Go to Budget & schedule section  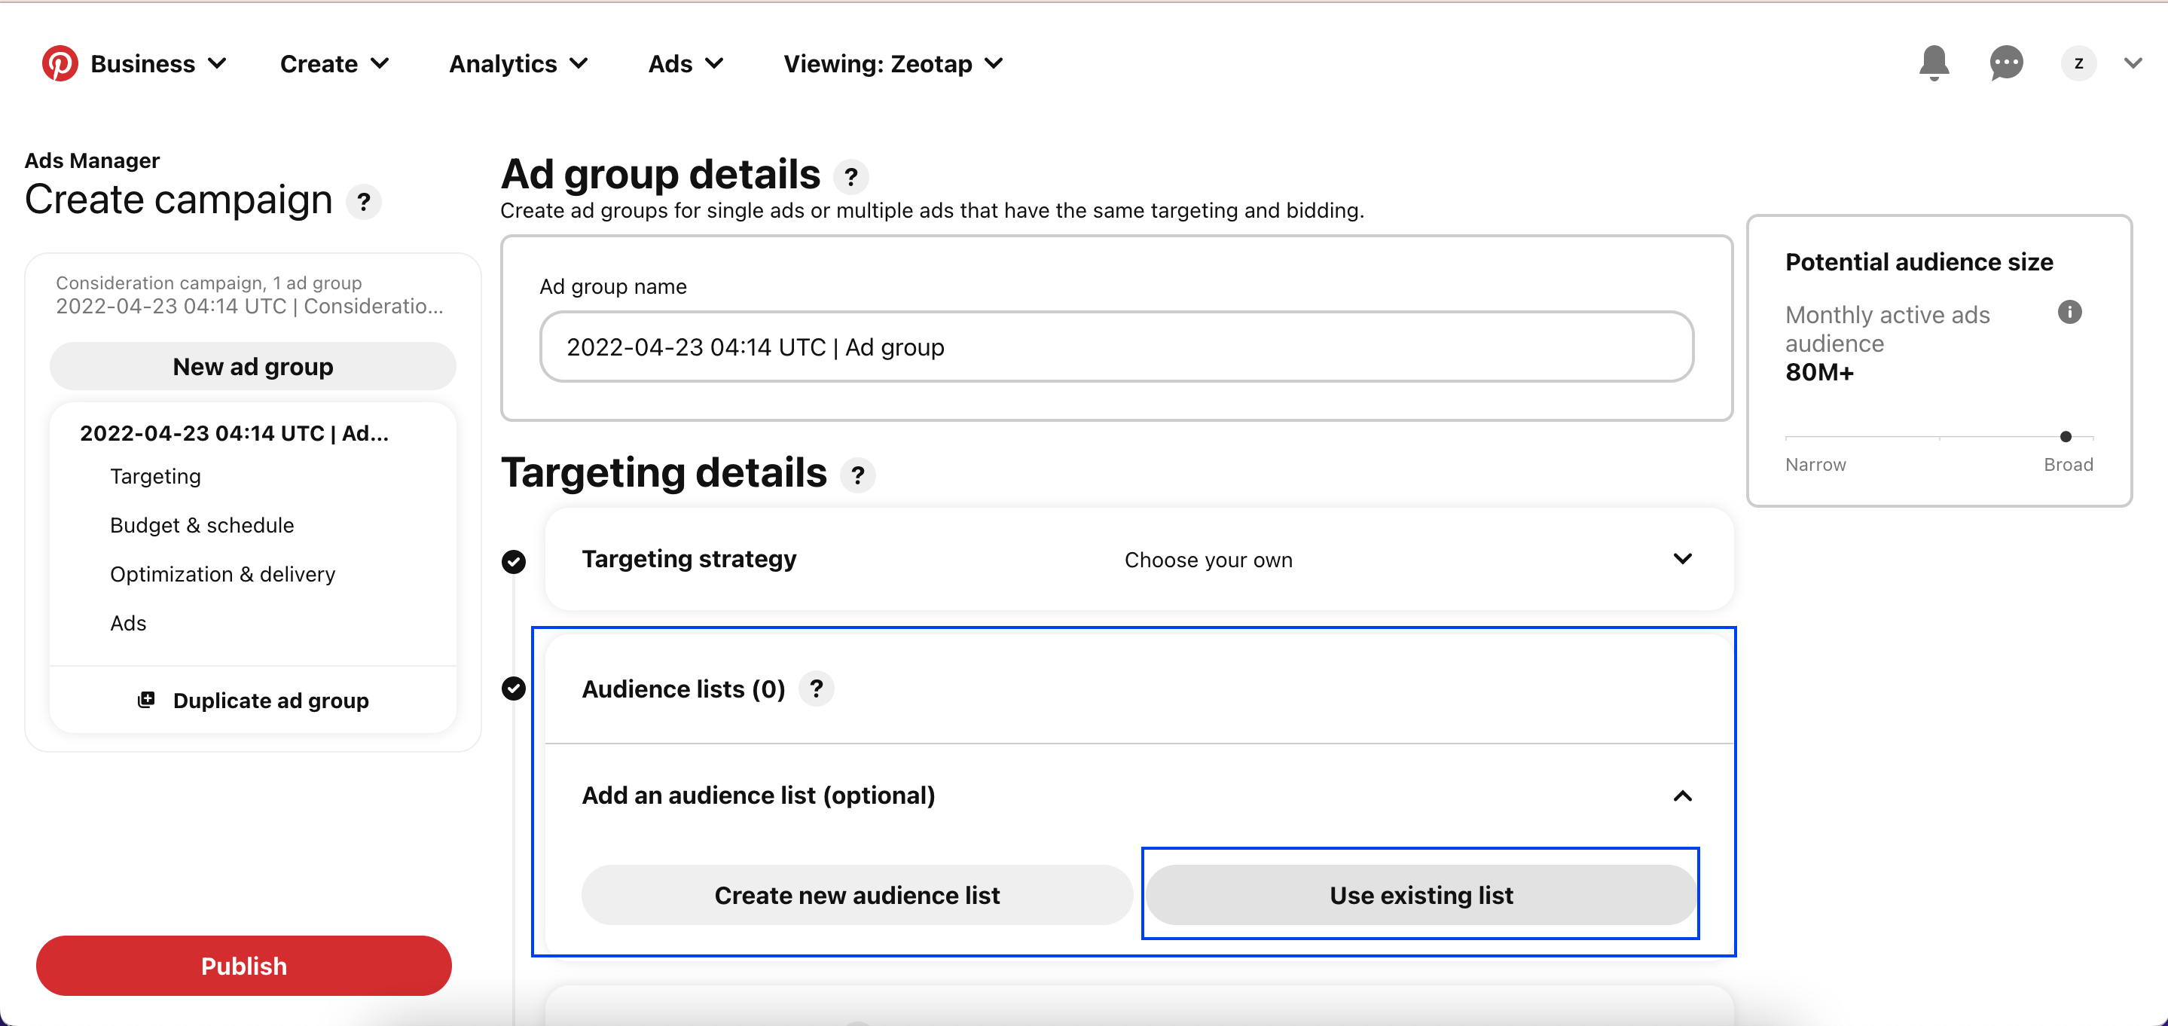[202, 525]
